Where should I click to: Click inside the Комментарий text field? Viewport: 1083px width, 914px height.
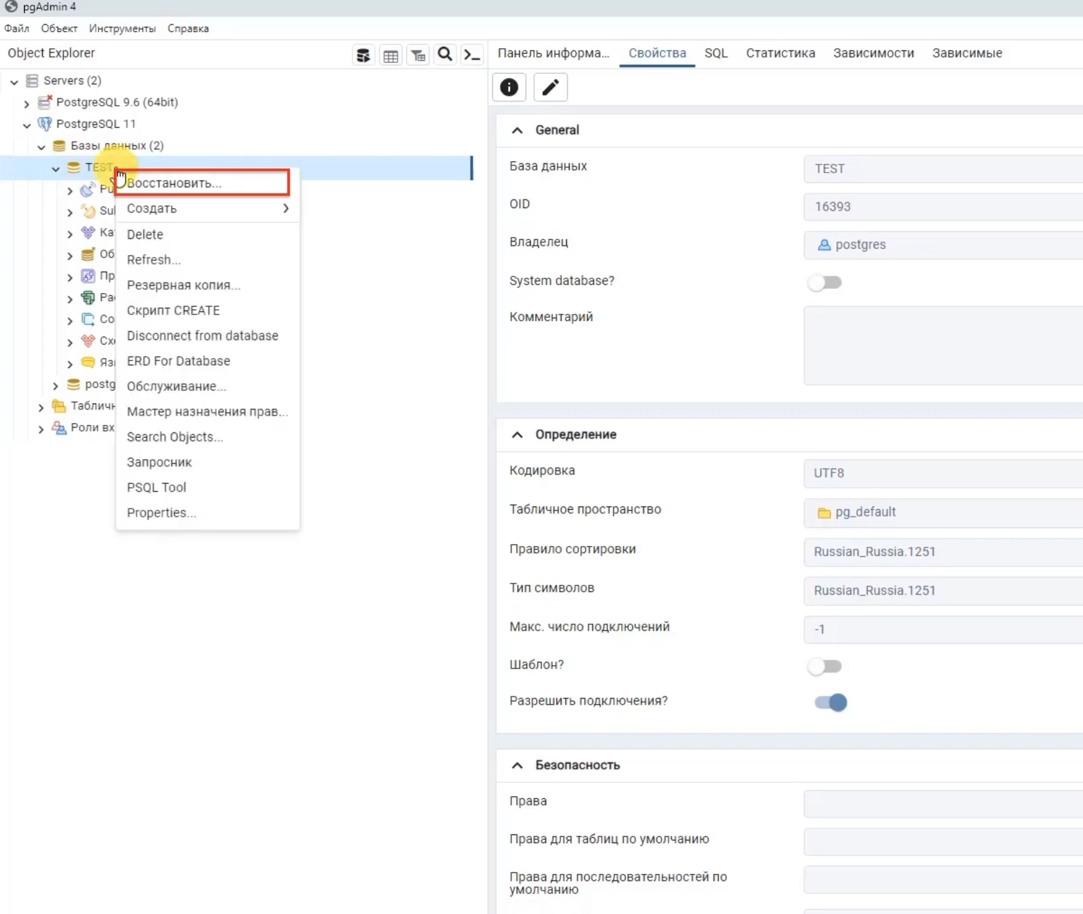937,345
